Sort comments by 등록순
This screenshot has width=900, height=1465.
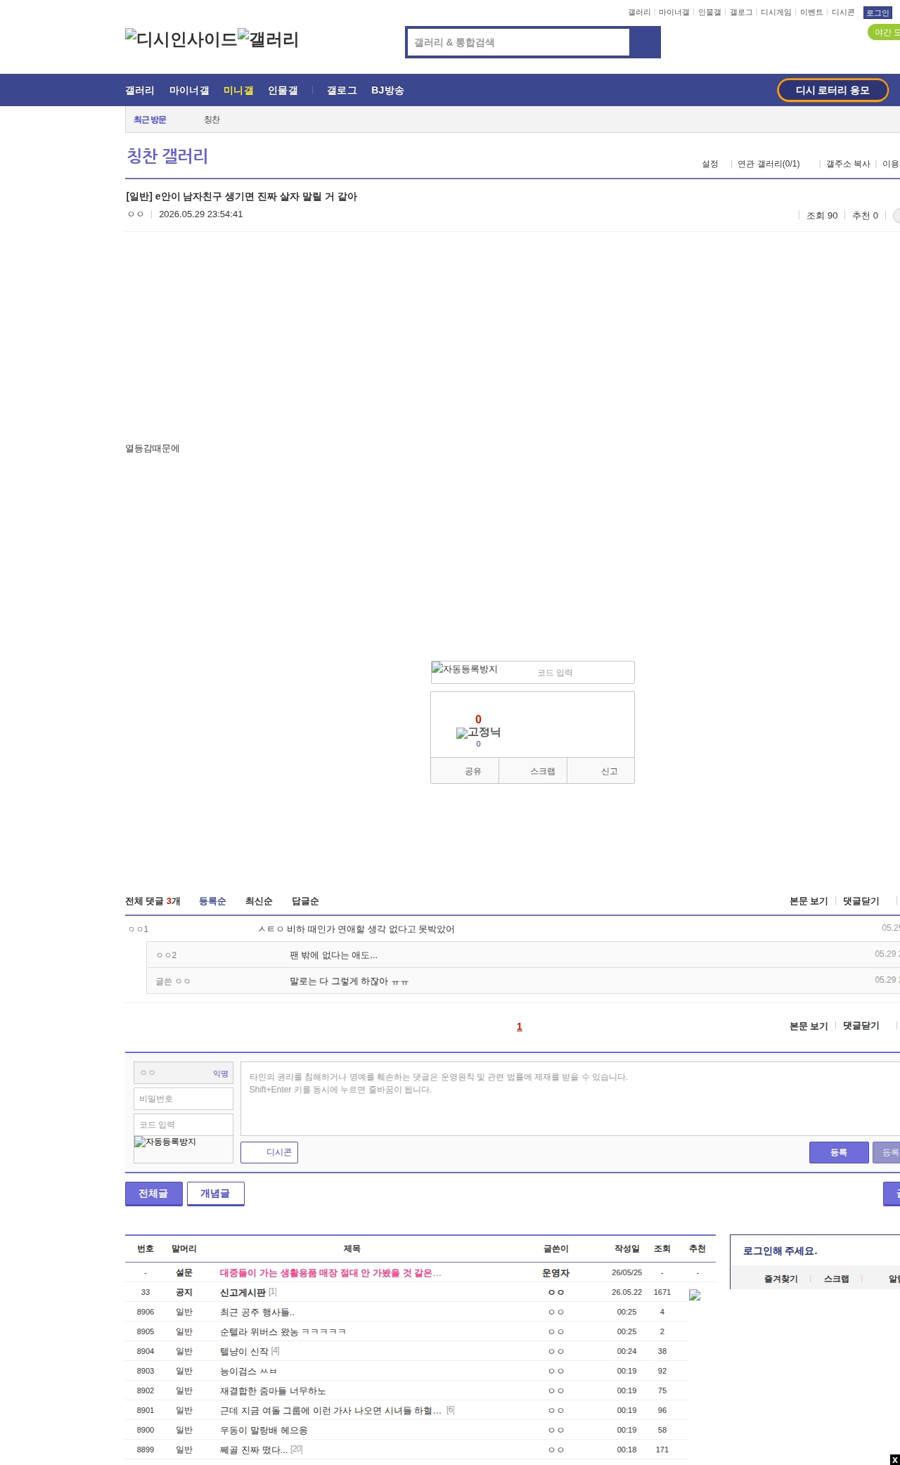(212, 901)
